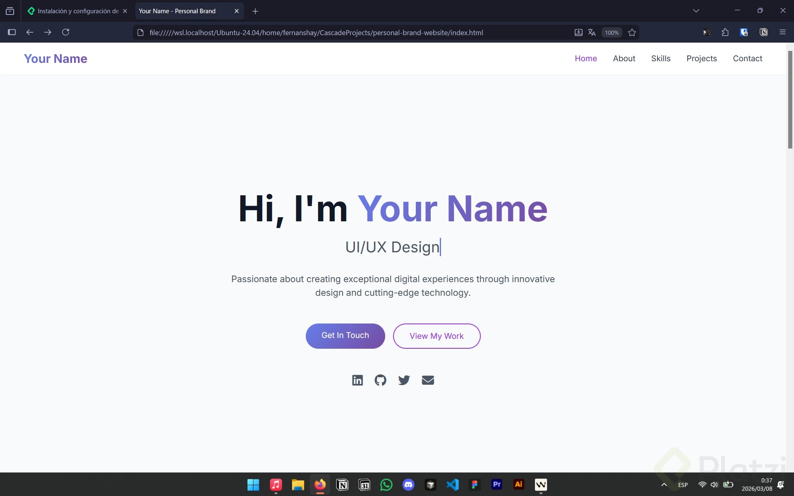Open the browser extensions puzzle icon
This screenshot has width=794, height=496.
click(725, 32)
